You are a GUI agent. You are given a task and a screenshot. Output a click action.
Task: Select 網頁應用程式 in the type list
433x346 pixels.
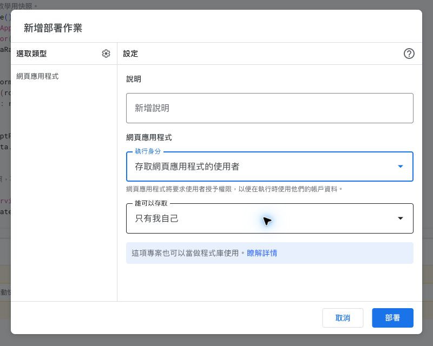point(37,76)
